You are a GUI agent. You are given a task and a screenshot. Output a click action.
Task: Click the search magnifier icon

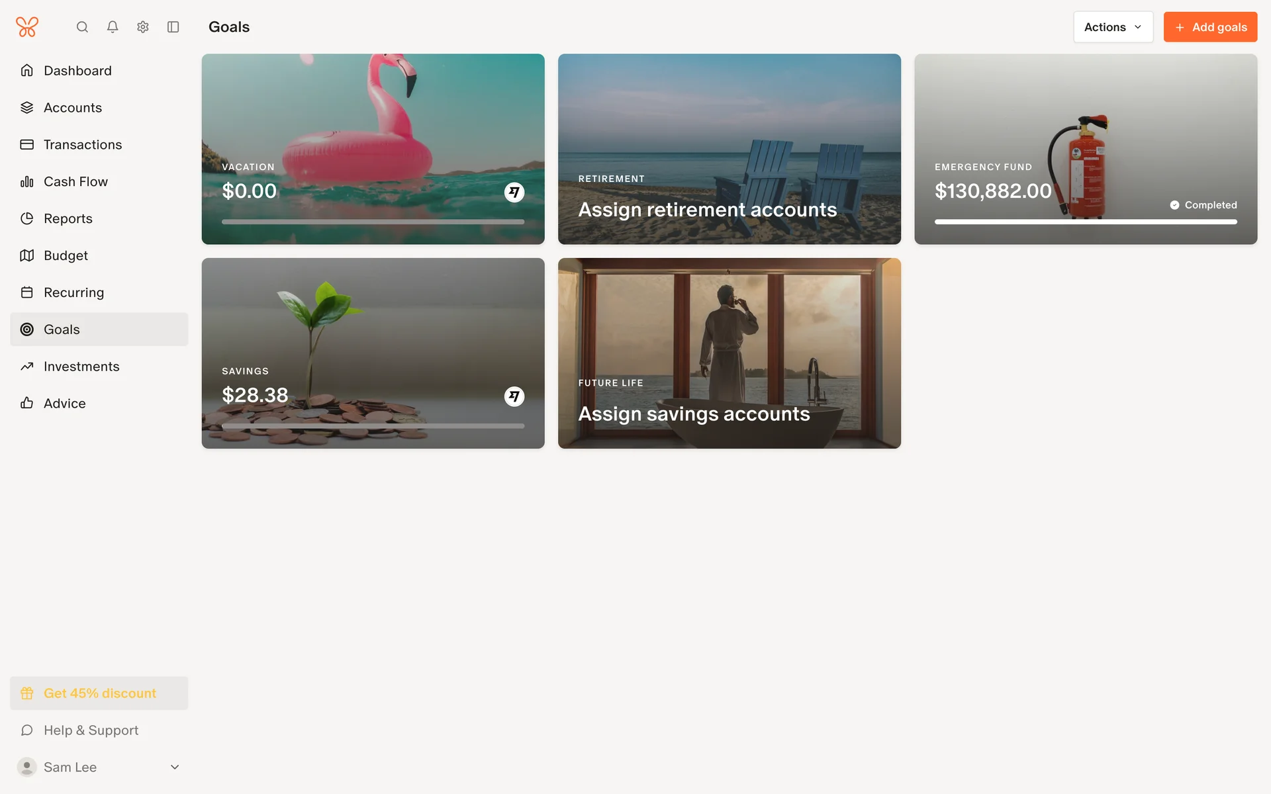point(82,27)
